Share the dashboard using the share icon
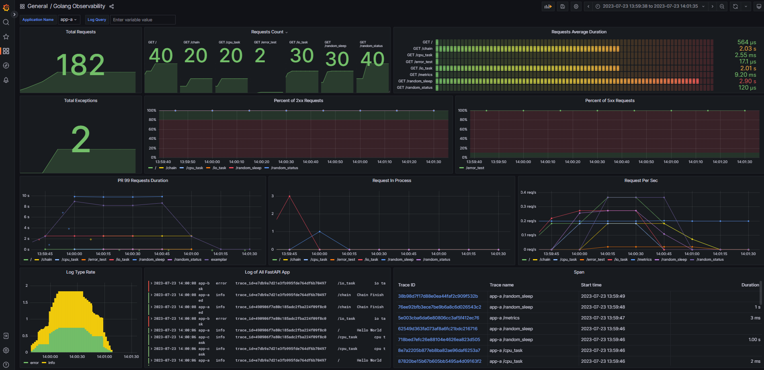Screen dimensions: 764x370 tap(112, 6)
